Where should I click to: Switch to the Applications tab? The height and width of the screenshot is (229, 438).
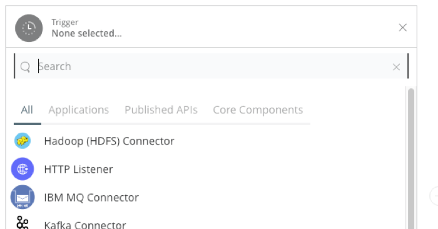point(78,110)
